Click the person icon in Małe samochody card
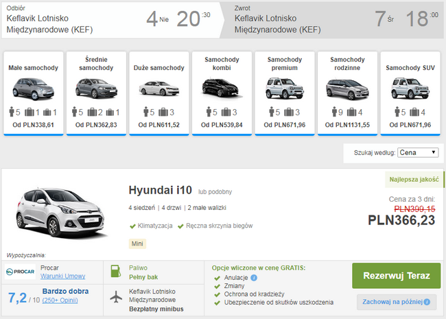Screen dimensions: 446x319 [x=12, y=112]
